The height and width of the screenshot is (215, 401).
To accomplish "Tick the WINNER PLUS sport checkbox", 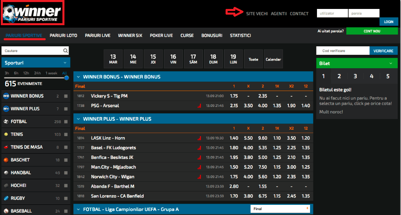I will point(66,109).
